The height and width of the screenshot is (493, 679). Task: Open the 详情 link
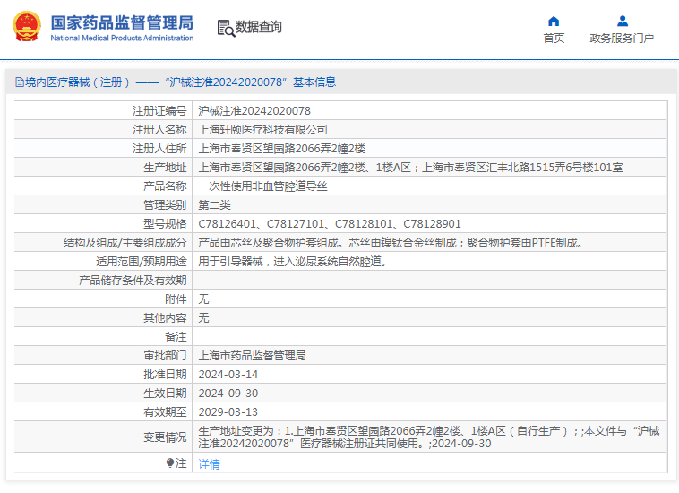[209, 464]
